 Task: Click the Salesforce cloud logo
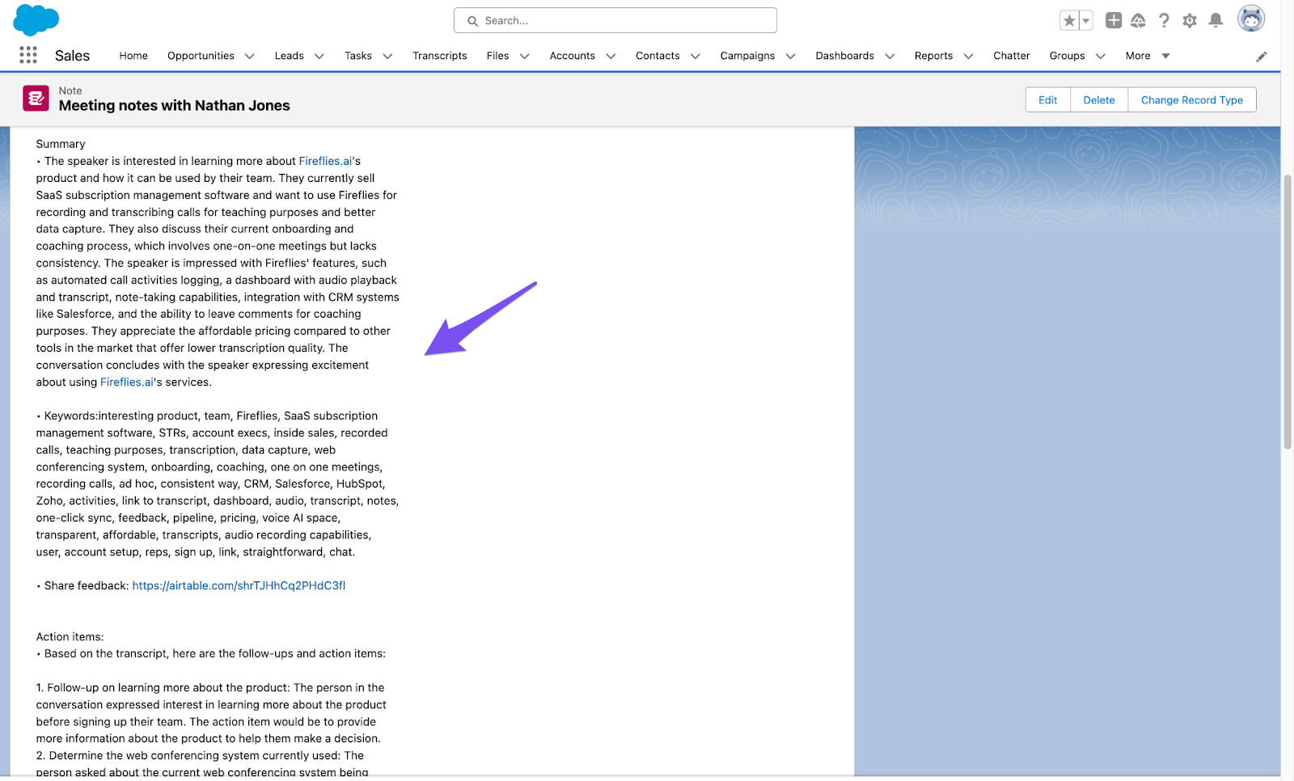click(x=36, y=19)
